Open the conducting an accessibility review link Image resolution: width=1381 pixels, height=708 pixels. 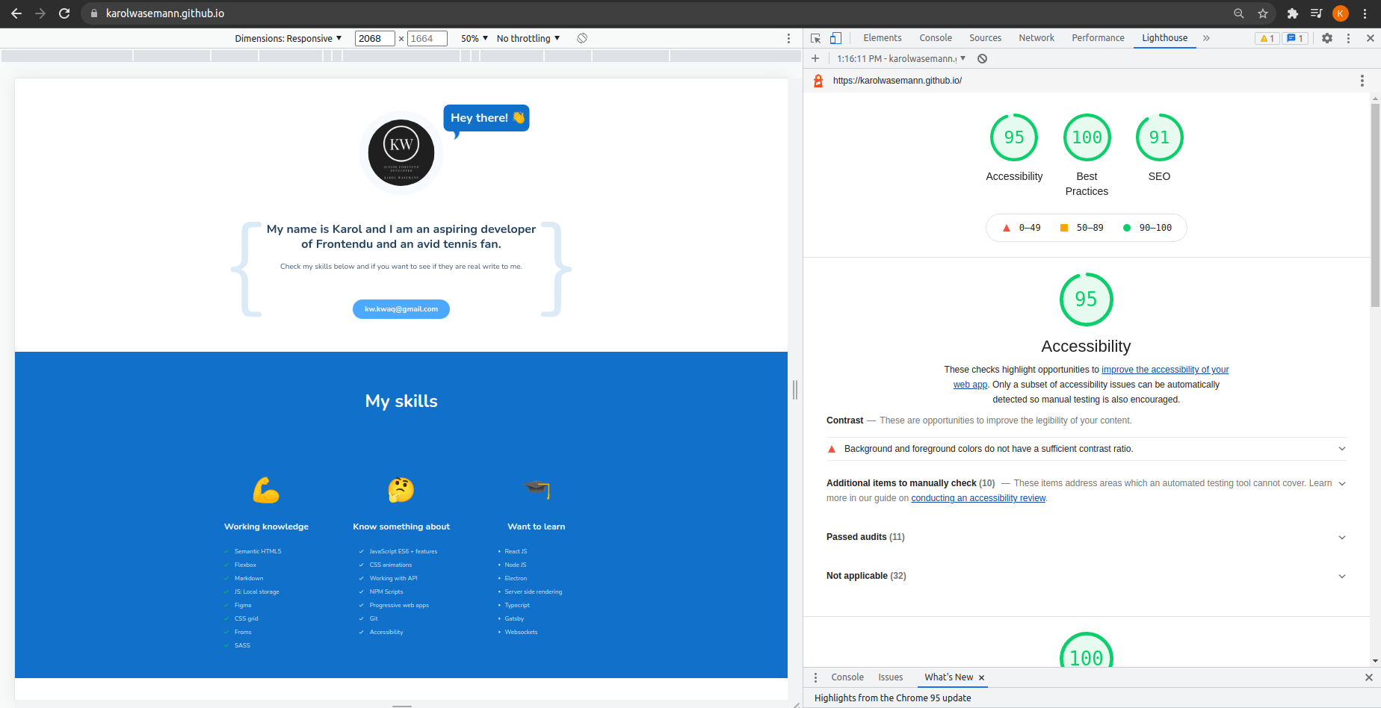point(977,498)
